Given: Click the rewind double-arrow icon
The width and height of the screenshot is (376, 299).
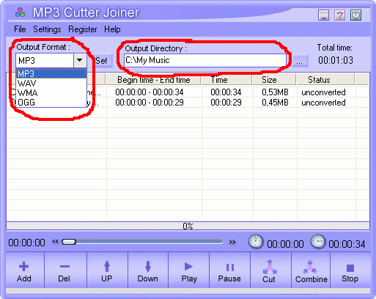Looking at the screenshot, I should coord(55,242).
